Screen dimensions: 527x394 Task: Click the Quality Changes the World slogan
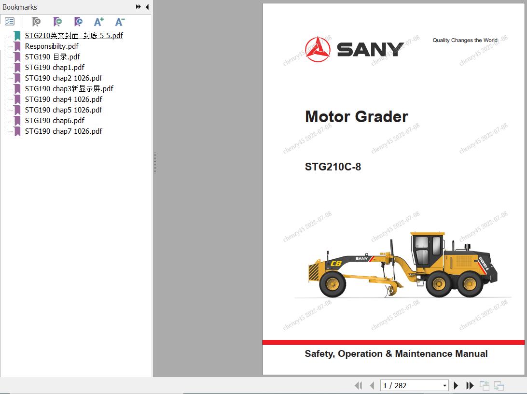[x=465, y=41]
